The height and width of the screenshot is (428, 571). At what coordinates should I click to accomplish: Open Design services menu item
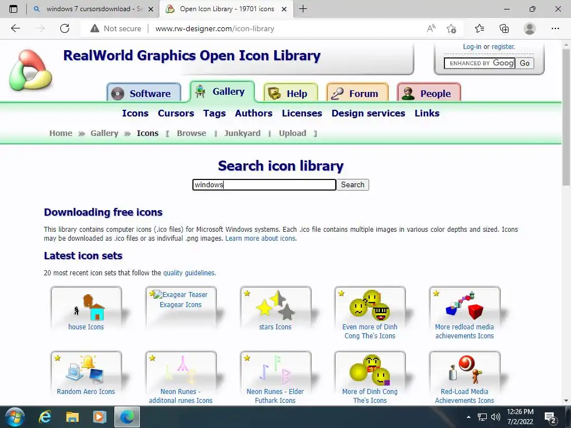368,113
